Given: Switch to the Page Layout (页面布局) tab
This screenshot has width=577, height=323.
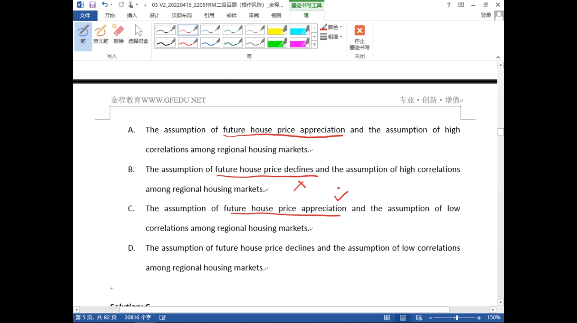Looking at the screenshot, I should tap(182, 15).
